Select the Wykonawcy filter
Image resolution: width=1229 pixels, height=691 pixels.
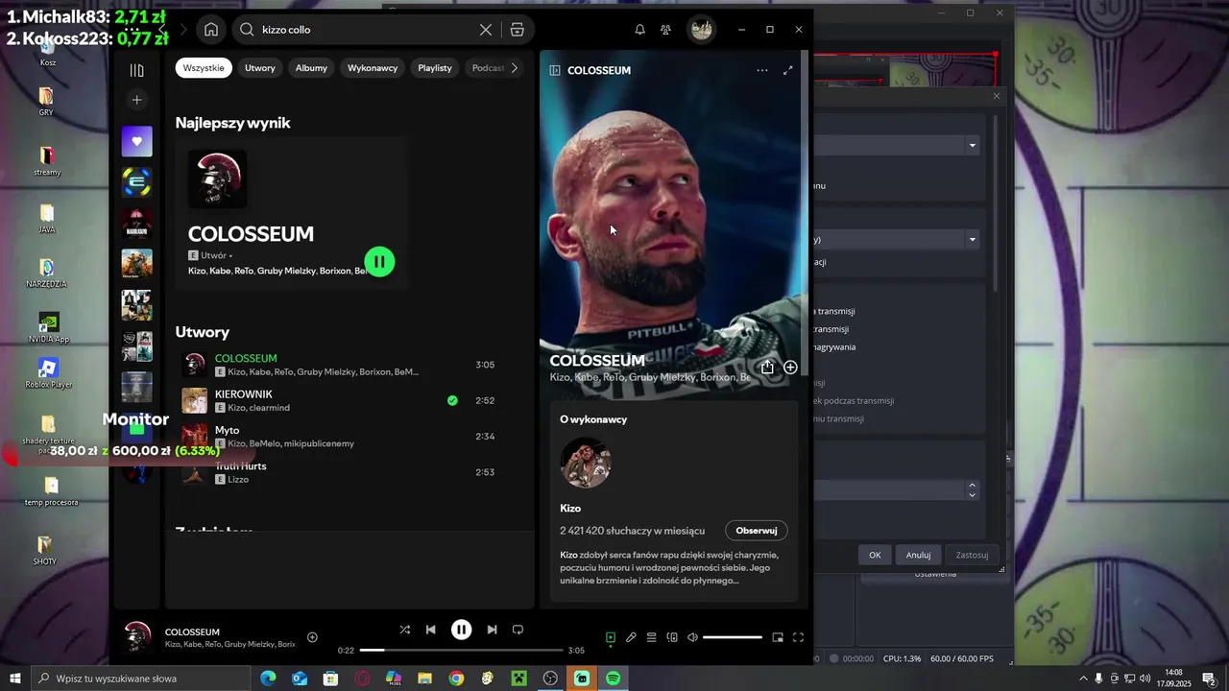[373, 68]
